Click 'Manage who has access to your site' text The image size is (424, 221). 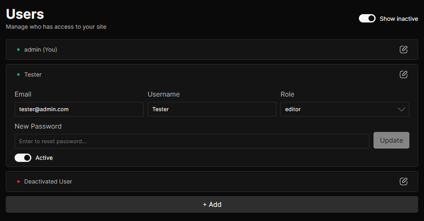coord(56,27)
